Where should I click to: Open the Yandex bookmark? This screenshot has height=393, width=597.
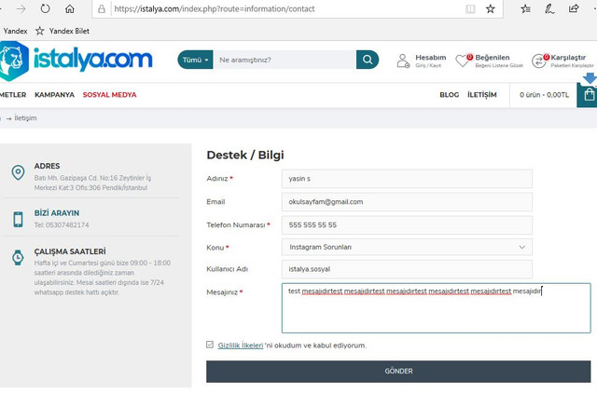15,31
